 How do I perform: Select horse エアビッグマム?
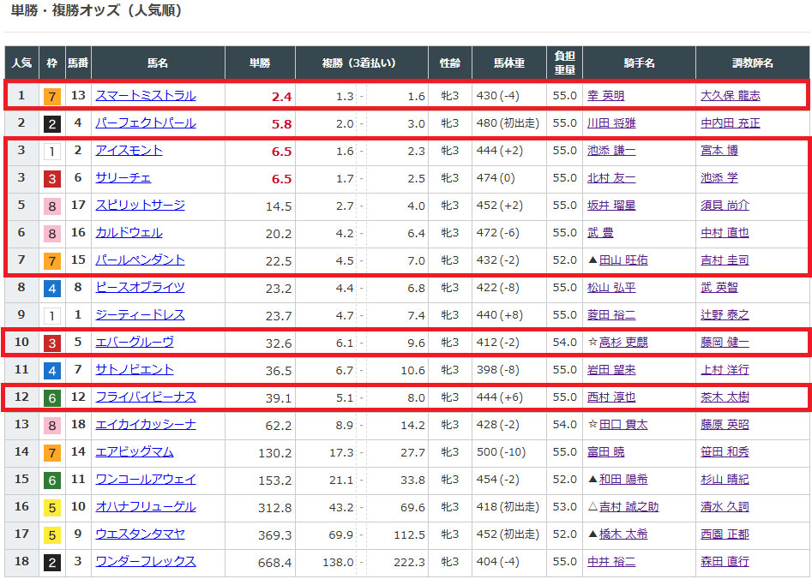click(x=134, y=452)
